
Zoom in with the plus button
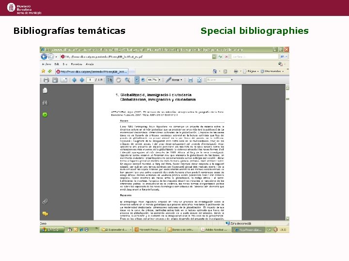[143, 80]
